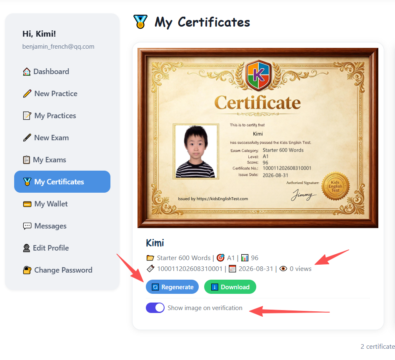Click the Dashboard house icon

point(27,72)
